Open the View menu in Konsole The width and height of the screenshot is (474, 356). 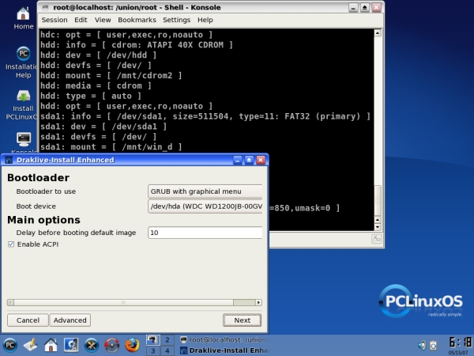tap(103, 20)
